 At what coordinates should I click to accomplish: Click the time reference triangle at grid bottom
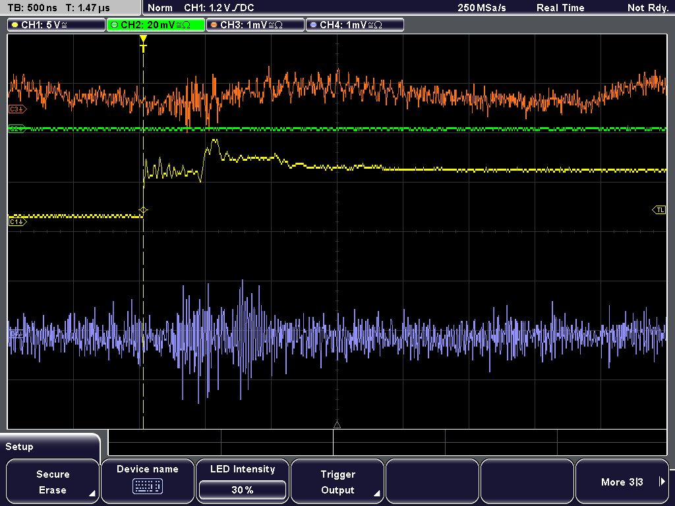pyautogui.click(x=337, y=425)
